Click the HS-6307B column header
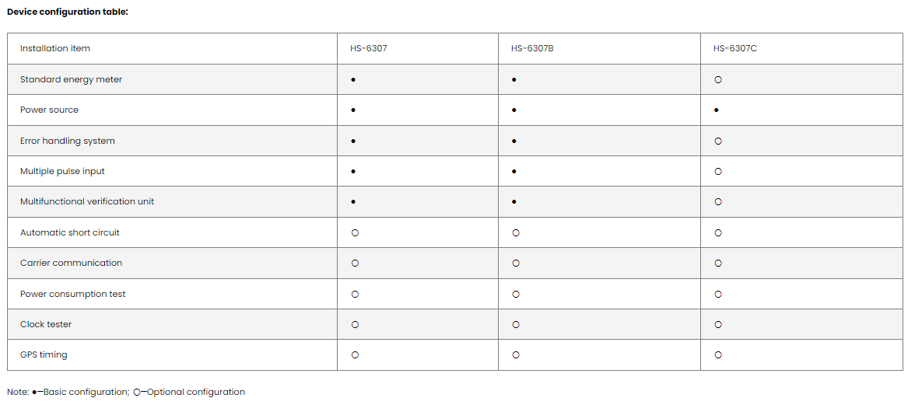Viewport: 915px width, 405px height. tap(532, 49)
